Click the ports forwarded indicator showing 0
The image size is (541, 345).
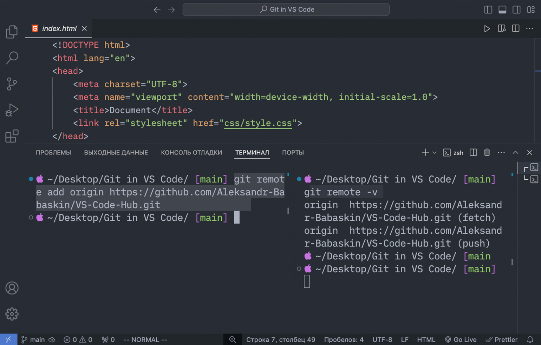(108, 339)
